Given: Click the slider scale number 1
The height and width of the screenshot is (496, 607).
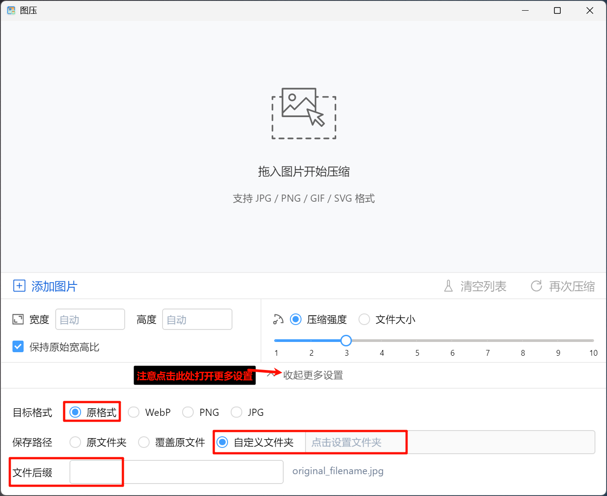Looking at the screenshot, I should point(277,353).
